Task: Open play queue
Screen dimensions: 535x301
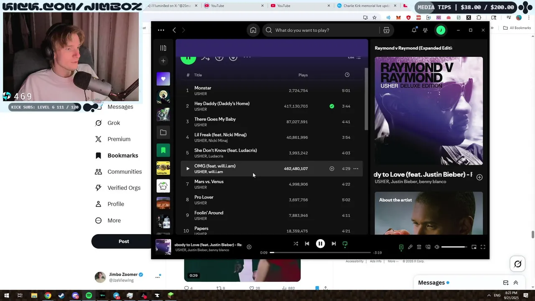Action: [419, 247]
